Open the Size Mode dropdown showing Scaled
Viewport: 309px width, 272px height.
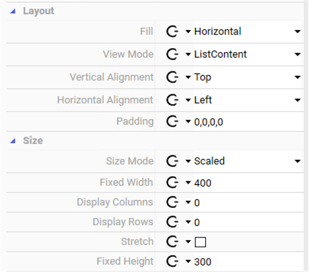(249, 161)
